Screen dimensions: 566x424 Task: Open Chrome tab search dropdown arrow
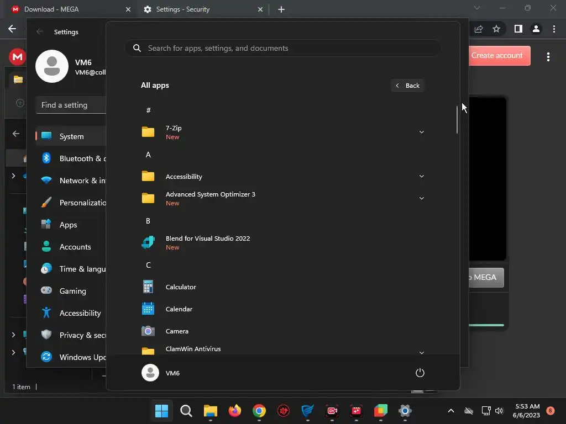coord(477,8)
